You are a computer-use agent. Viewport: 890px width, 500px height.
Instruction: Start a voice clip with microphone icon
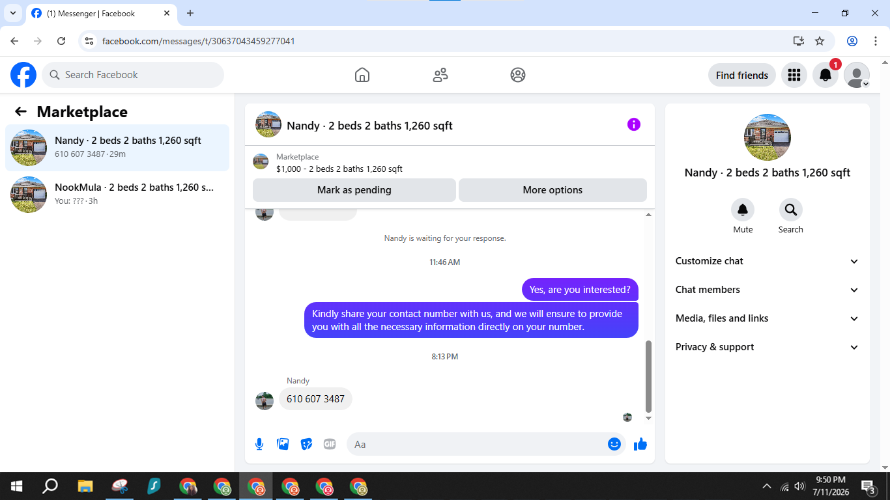tap(259, 444)
